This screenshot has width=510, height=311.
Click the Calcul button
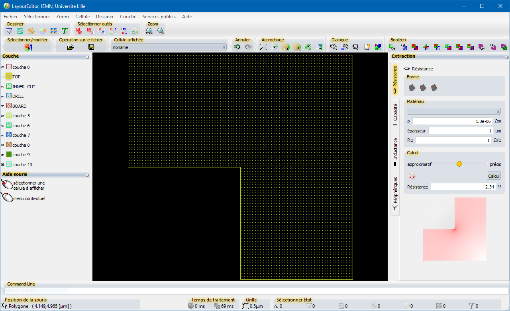point(494,176)
